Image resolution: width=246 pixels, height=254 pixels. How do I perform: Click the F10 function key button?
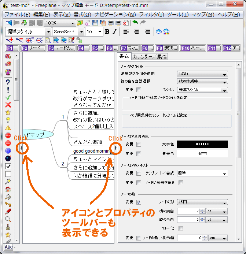click(x=192, y=48)
